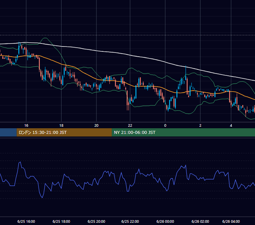Click the 6/26 02:00 time label
The width and height of the screenshot is (255, 225).
pyautogui.click(x=200, y=221)
